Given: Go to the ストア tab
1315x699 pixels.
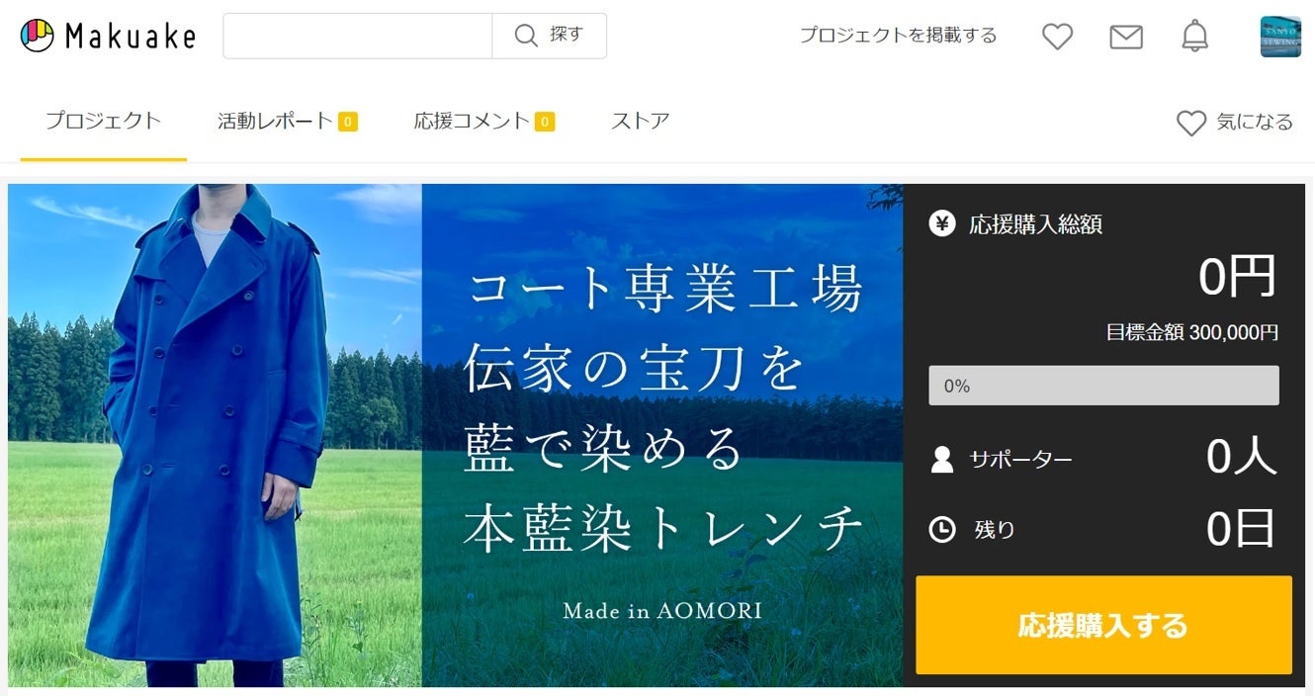Looking at the screenshot, I should (x=641, y=121).
